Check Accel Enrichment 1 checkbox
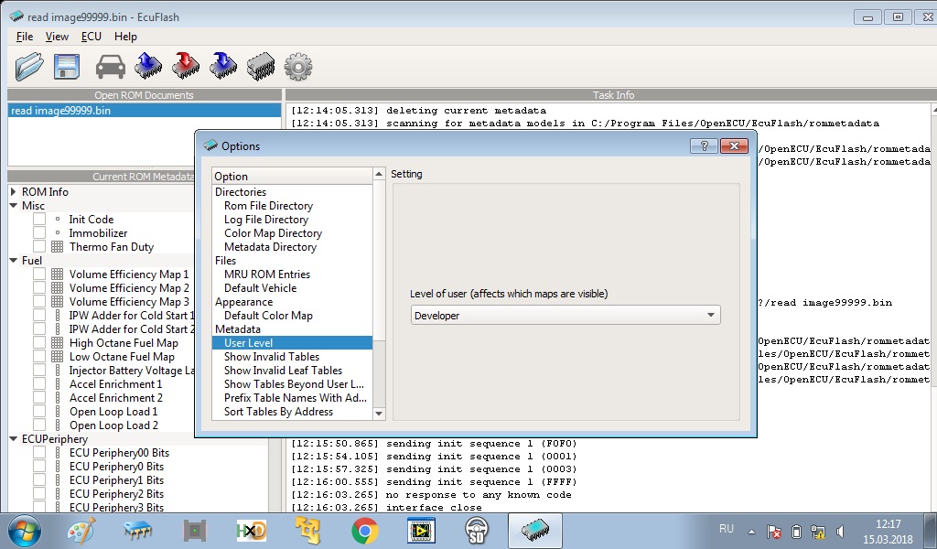 39,383
